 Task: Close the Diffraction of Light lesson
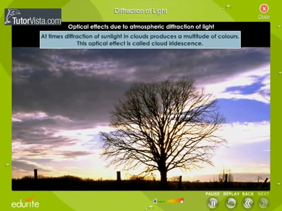pyautogui.click(x=264, y=8)
